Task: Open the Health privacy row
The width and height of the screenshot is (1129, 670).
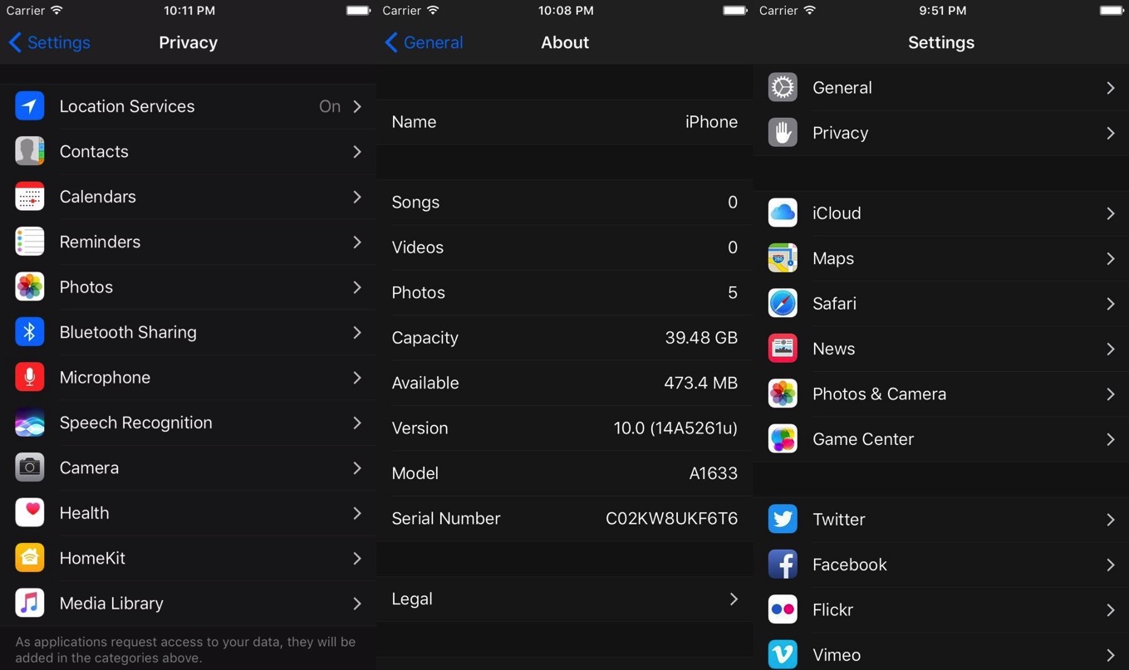Action: [188, 513]
